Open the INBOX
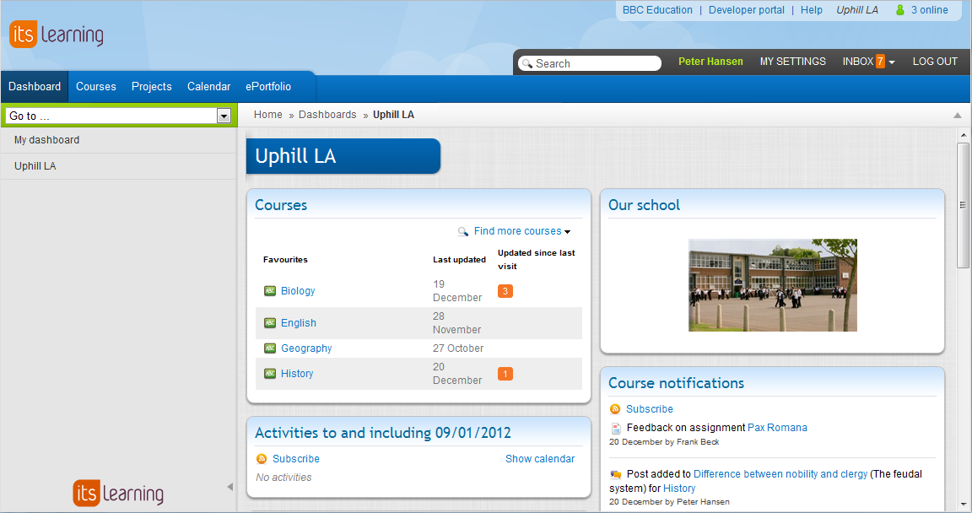This screenshot has width=972, height=513. 858,62
